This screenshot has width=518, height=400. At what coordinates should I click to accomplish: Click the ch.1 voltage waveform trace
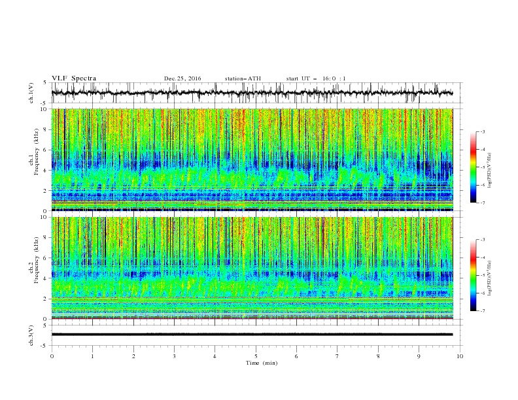coord(252,93)
